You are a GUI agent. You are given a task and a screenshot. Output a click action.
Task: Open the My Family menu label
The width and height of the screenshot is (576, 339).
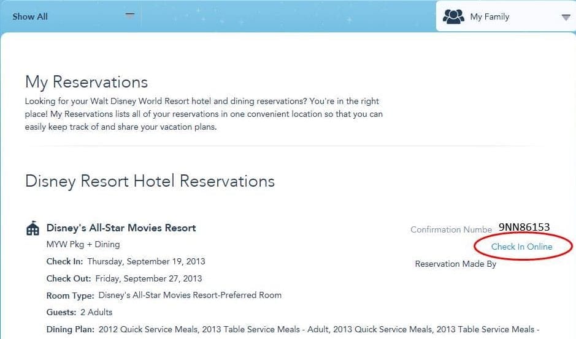(x=490, y=17)
